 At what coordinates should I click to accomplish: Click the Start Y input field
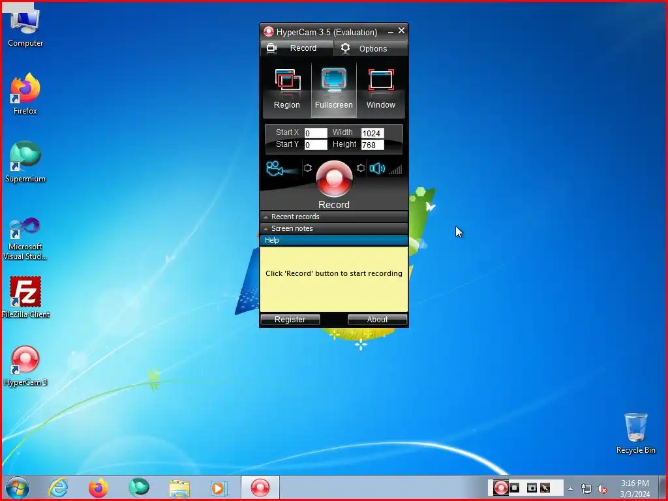316,145
